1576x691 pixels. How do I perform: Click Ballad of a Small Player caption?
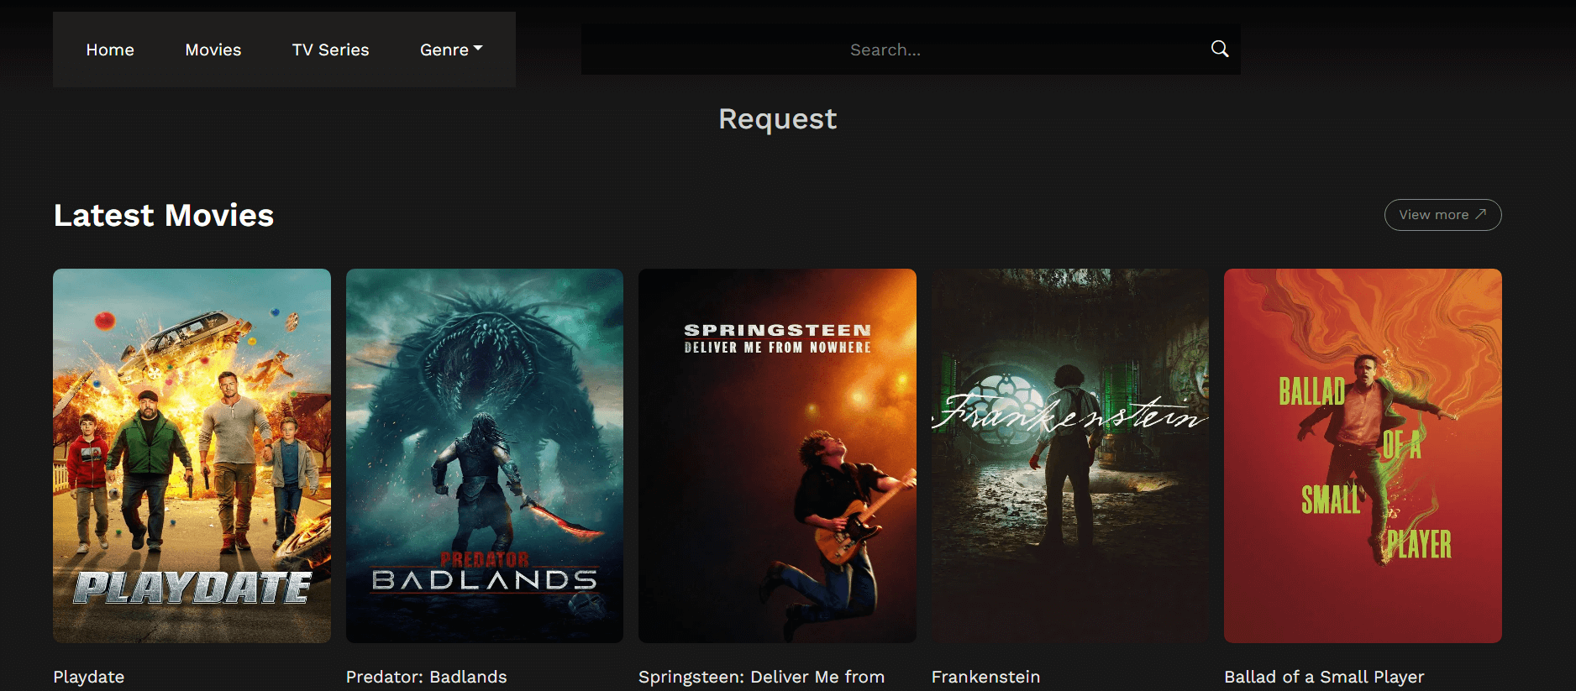tap(1324, 677)
